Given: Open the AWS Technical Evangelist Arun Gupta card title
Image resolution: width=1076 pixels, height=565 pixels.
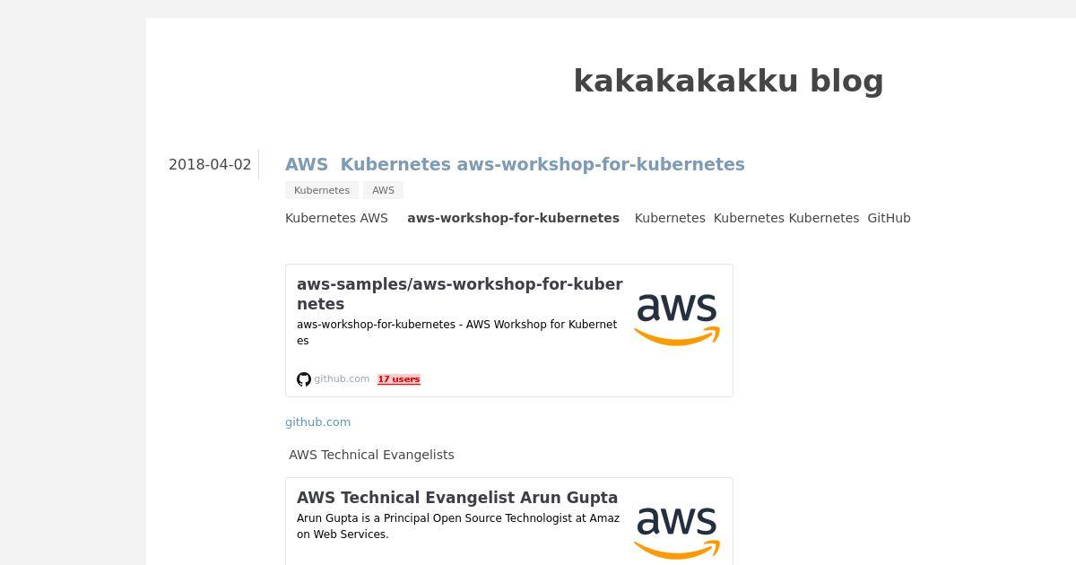Looking at the screenshot, I should coord(457,498).
